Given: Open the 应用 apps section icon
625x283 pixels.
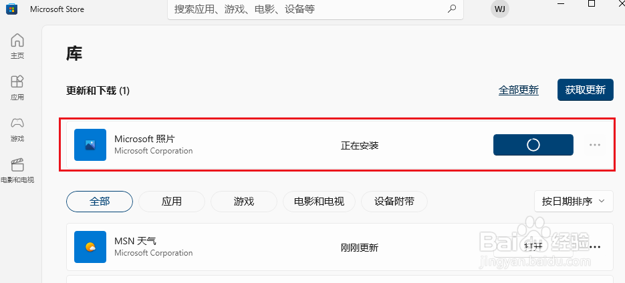Looking at the screenshot, I should pyautogui.click(x=17, y=81).
